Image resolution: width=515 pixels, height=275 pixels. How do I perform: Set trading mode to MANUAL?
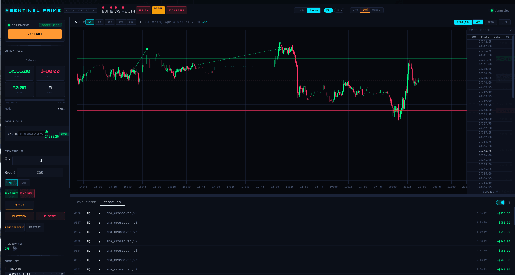click(376, 10)
